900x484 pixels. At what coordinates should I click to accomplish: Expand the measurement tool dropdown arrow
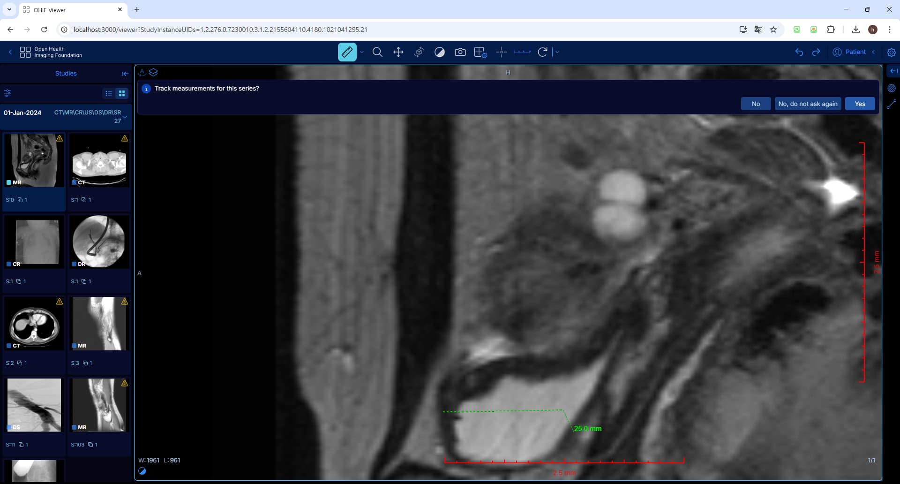pyautogui.click(x=362, y=52)
